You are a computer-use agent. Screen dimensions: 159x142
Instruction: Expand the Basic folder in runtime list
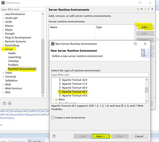point(53,99)
